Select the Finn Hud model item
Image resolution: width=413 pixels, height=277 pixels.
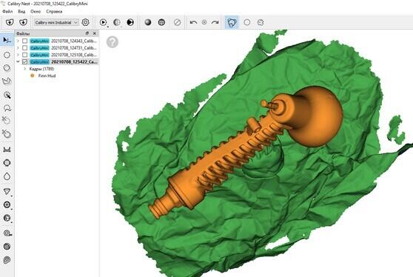(x=47, y=76)
